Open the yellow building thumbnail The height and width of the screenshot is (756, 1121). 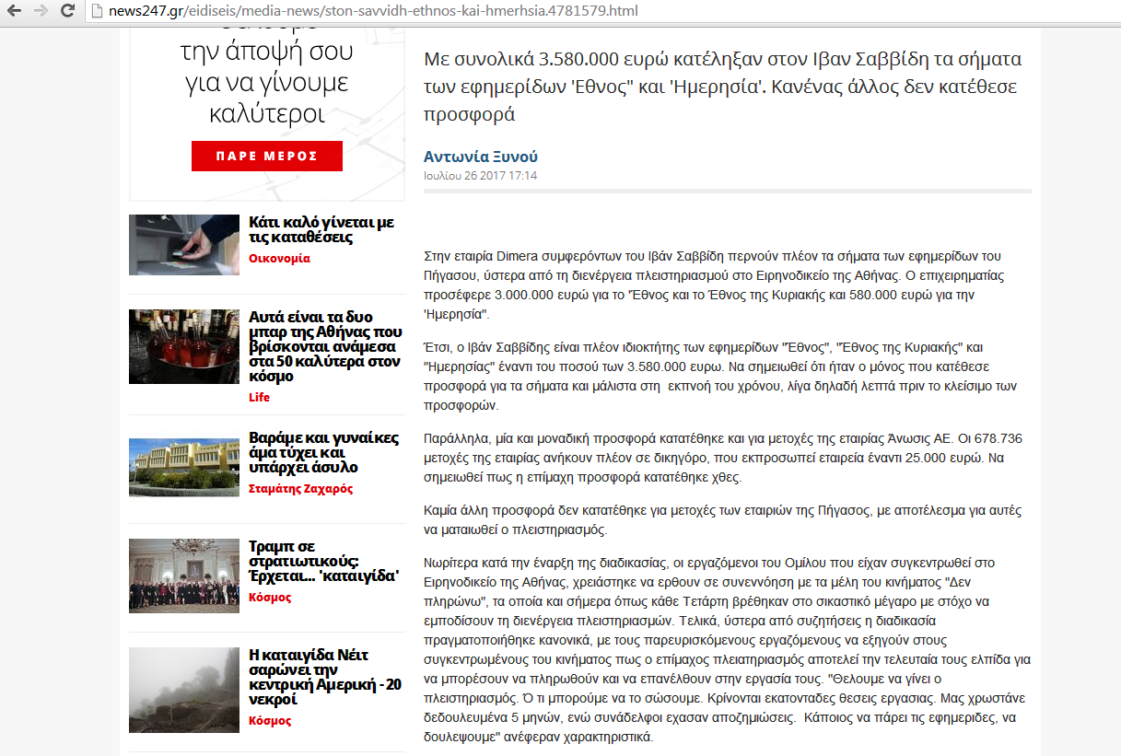[x=184, y=467]
